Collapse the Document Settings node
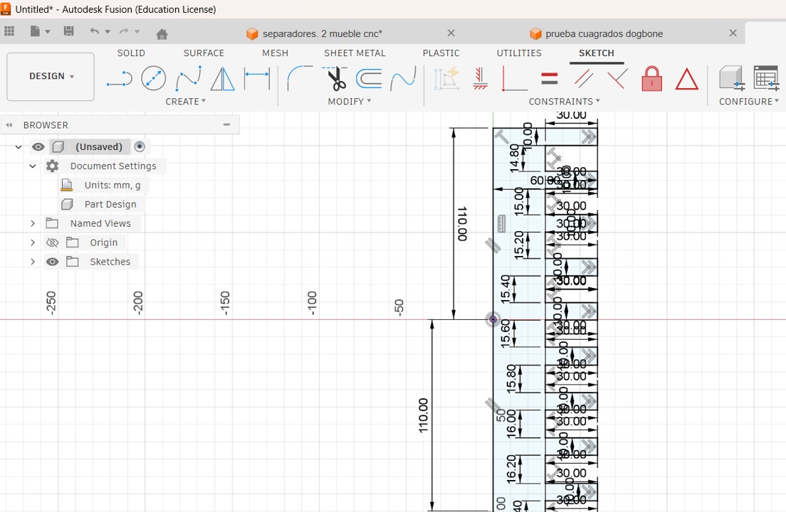 tap(33, 166)
